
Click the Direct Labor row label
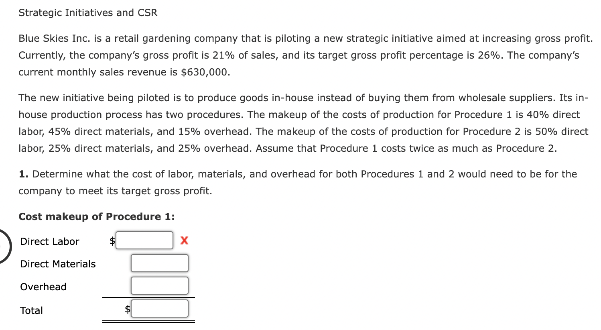point(50,242)
